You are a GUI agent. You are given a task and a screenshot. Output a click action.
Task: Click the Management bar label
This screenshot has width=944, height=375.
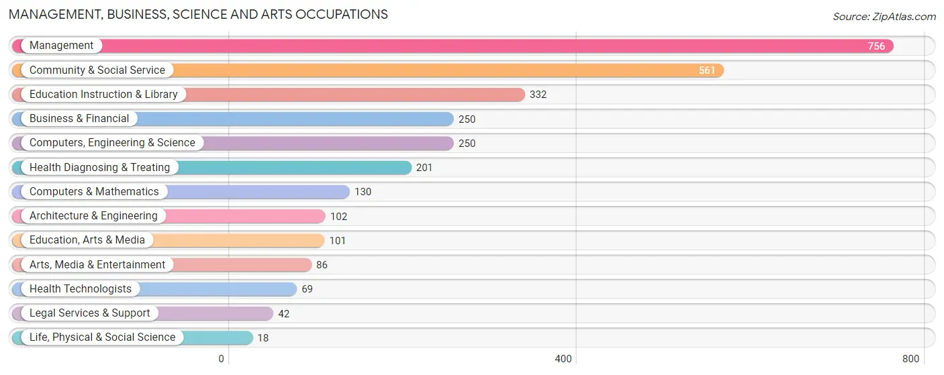coord(62,46)
